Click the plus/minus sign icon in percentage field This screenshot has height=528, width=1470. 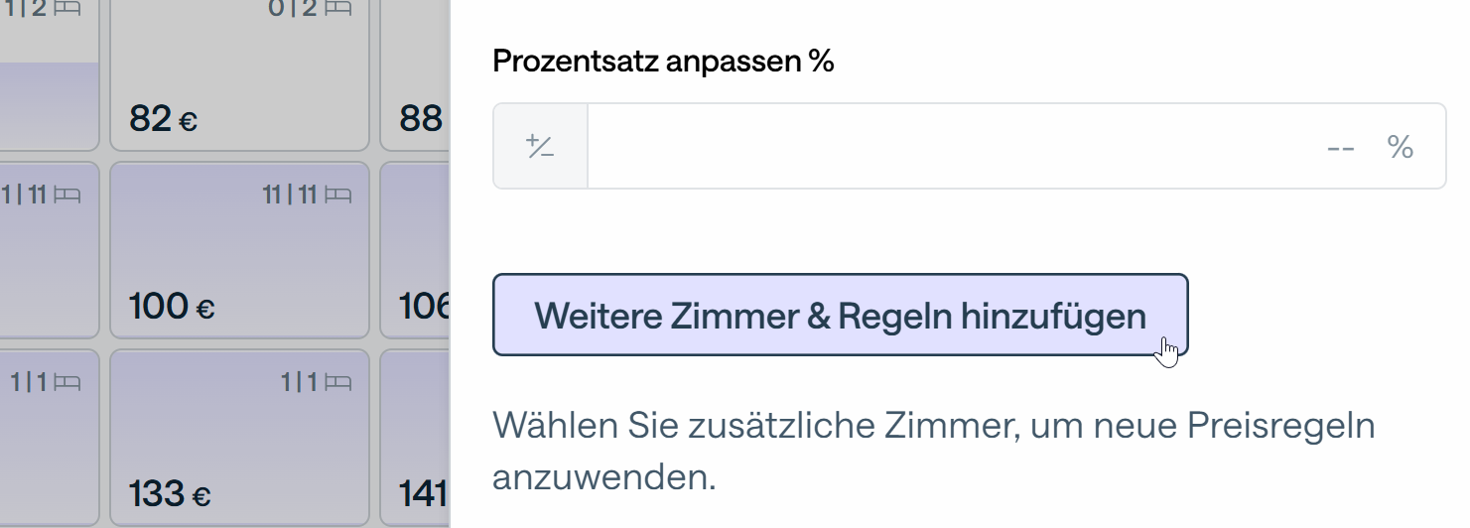click(540, 147)
